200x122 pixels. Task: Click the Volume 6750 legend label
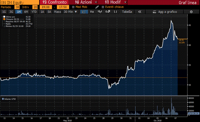[10, 99]
